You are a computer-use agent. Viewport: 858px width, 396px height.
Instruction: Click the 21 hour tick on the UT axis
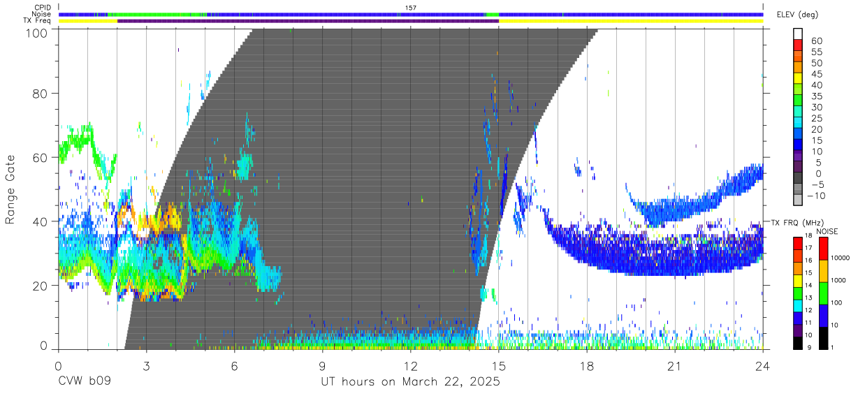674,366
